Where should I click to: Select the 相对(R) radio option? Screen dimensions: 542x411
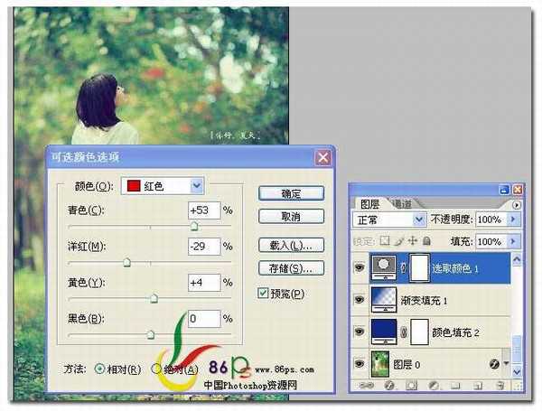tap(100, 369)
